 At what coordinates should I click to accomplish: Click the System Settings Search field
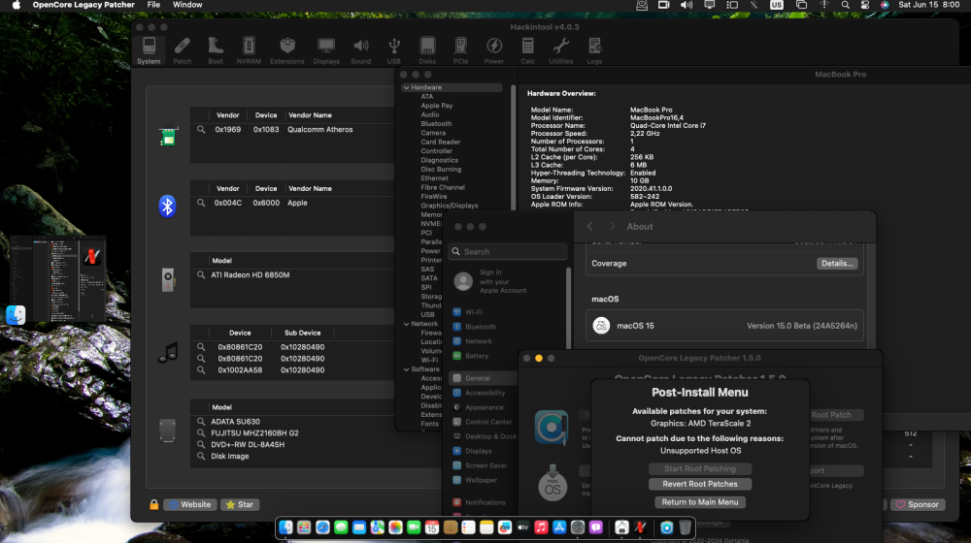[x=507, y=252]
